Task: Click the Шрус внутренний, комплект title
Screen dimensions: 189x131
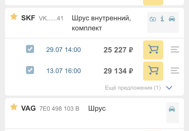Action: point(101,23)
